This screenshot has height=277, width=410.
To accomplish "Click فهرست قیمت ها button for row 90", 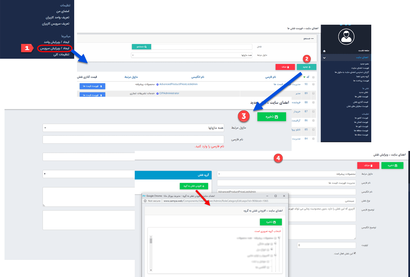I will pyautogui.click(x=92, y=86).
